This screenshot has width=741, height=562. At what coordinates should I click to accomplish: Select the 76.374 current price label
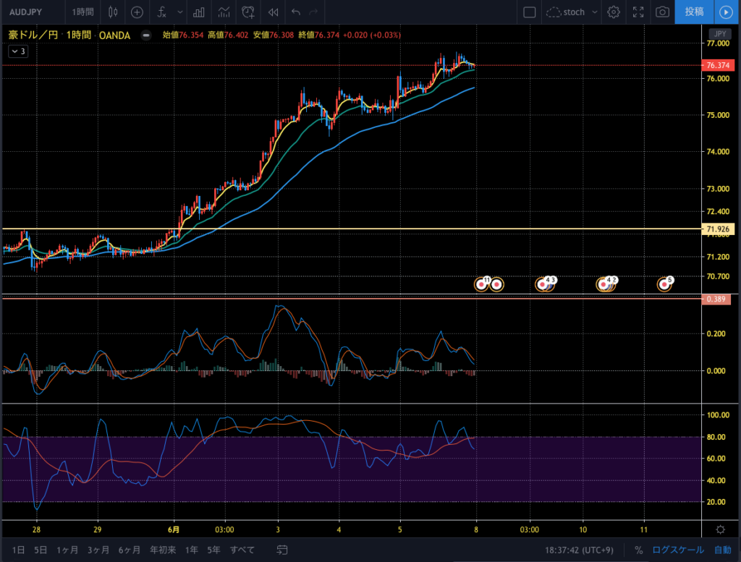pyautogui.click(x=718, y=65)
